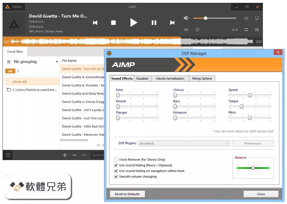
Task: Click the Chorus slider
Action: 195,95
